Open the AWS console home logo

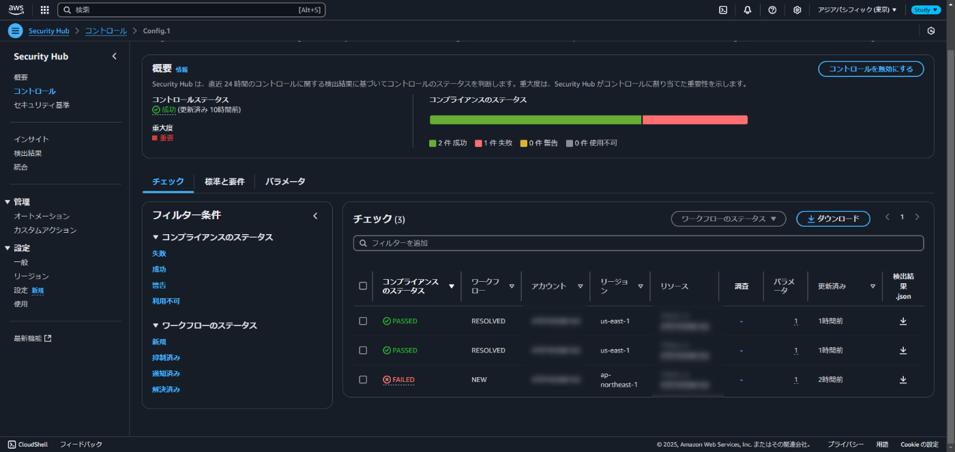[16, 10]
